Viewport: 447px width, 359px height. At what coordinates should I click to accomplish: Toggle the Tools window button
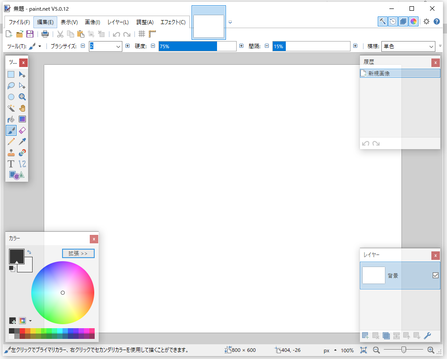pyautogui.click(x=383, y=21)
